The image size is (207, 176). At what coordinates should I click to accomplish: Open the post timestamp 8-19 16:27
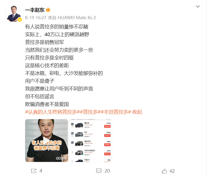(36, 18)
